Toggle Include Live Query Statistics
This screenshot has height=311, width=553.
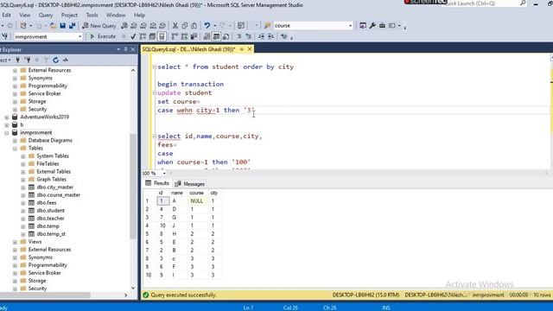(184, 36)
